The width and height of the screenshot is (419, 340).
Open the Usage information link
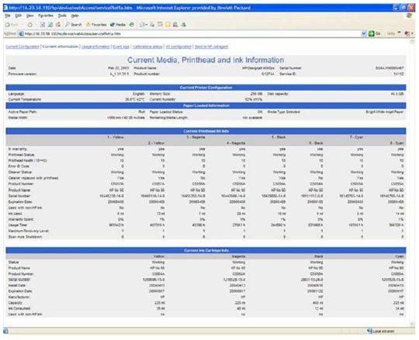coord(95,46)
